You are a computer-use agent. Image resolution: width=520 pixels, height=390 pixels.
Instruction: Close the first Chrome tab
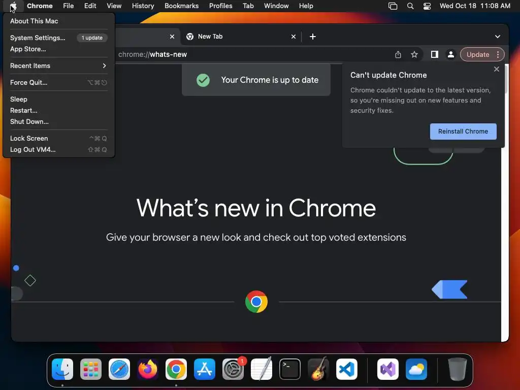[x=172, y=37]
